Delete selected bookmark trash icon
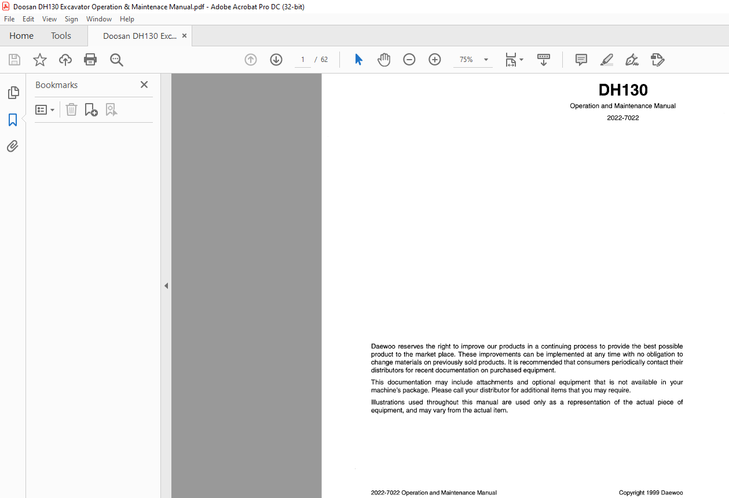Screen dimensions: 729x498 pos(71,109)
